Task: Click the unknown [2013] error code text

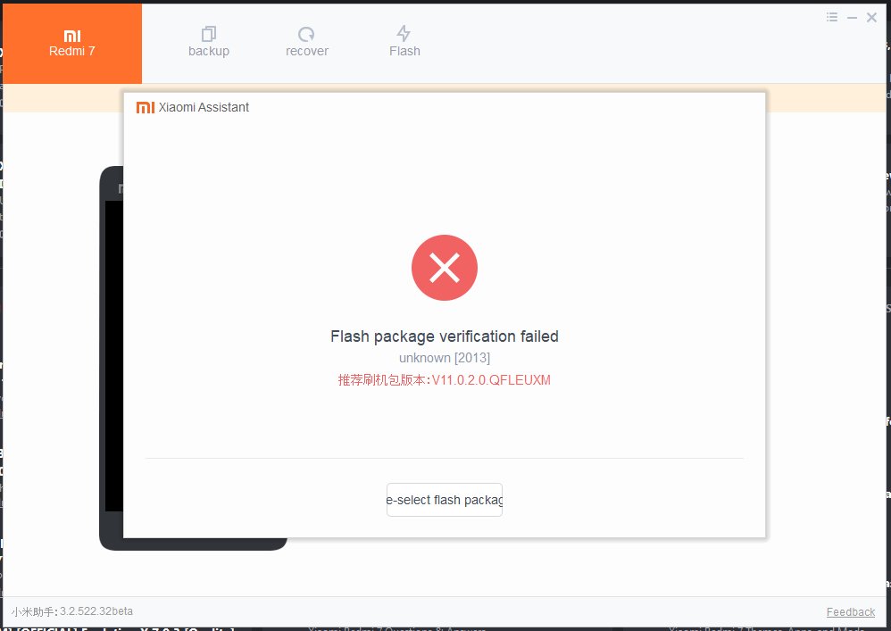Action: pos(445,358)
